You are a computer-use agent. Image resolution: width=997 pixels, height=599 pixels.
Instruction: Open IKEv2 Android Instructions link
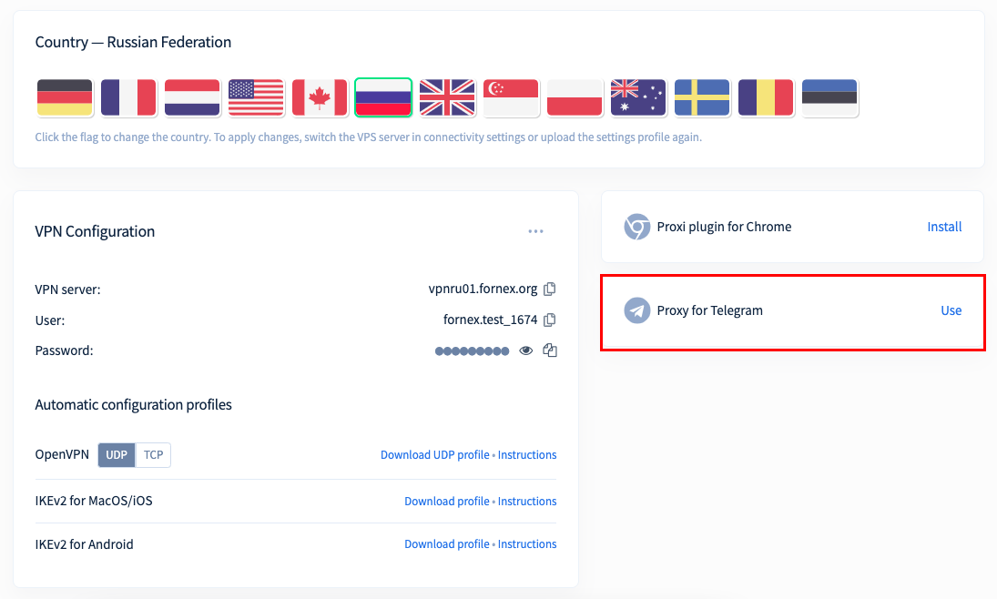(527, 543)
